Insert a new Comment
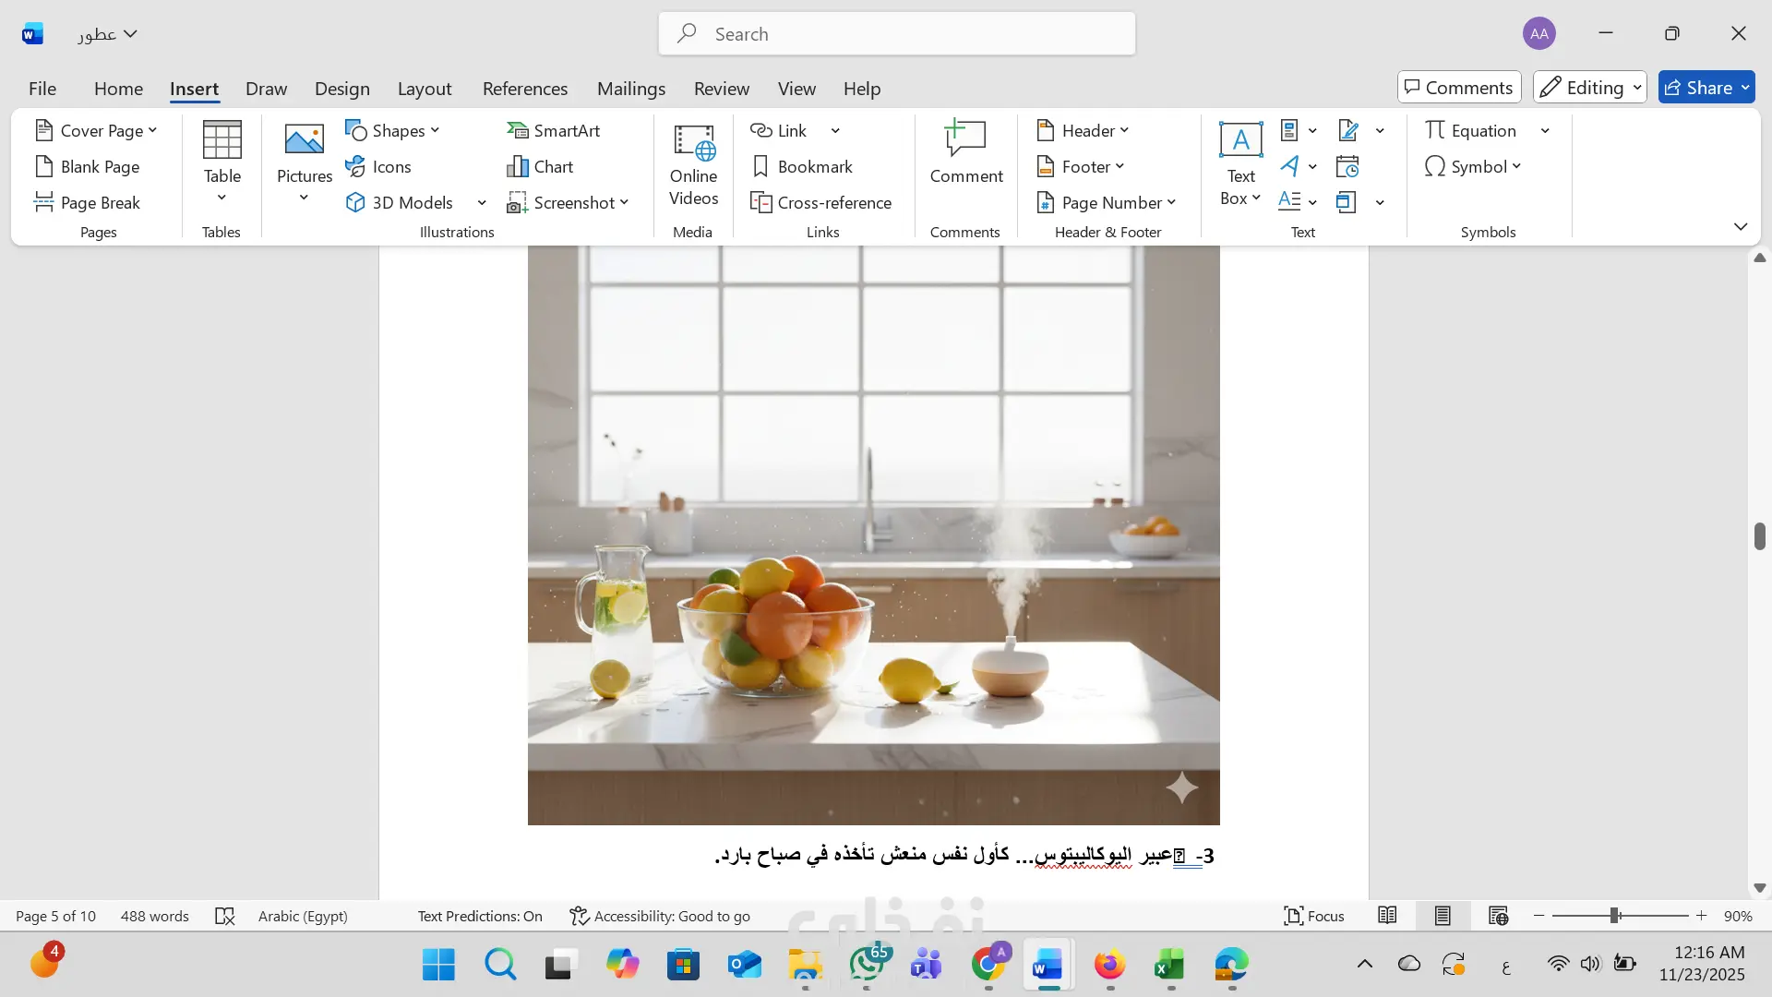This screenshot has height=997, width=1772. click(x=965, y=152)
